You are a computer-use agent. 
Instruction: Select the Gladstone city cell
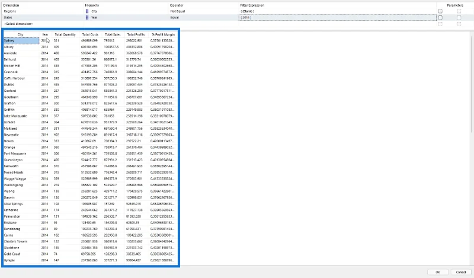click(21, 248)
